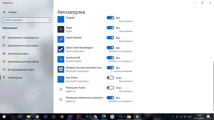The height and width of the screenshot is (120, 214).
Task: Click the Skype app icon
Action: [61, 29]
